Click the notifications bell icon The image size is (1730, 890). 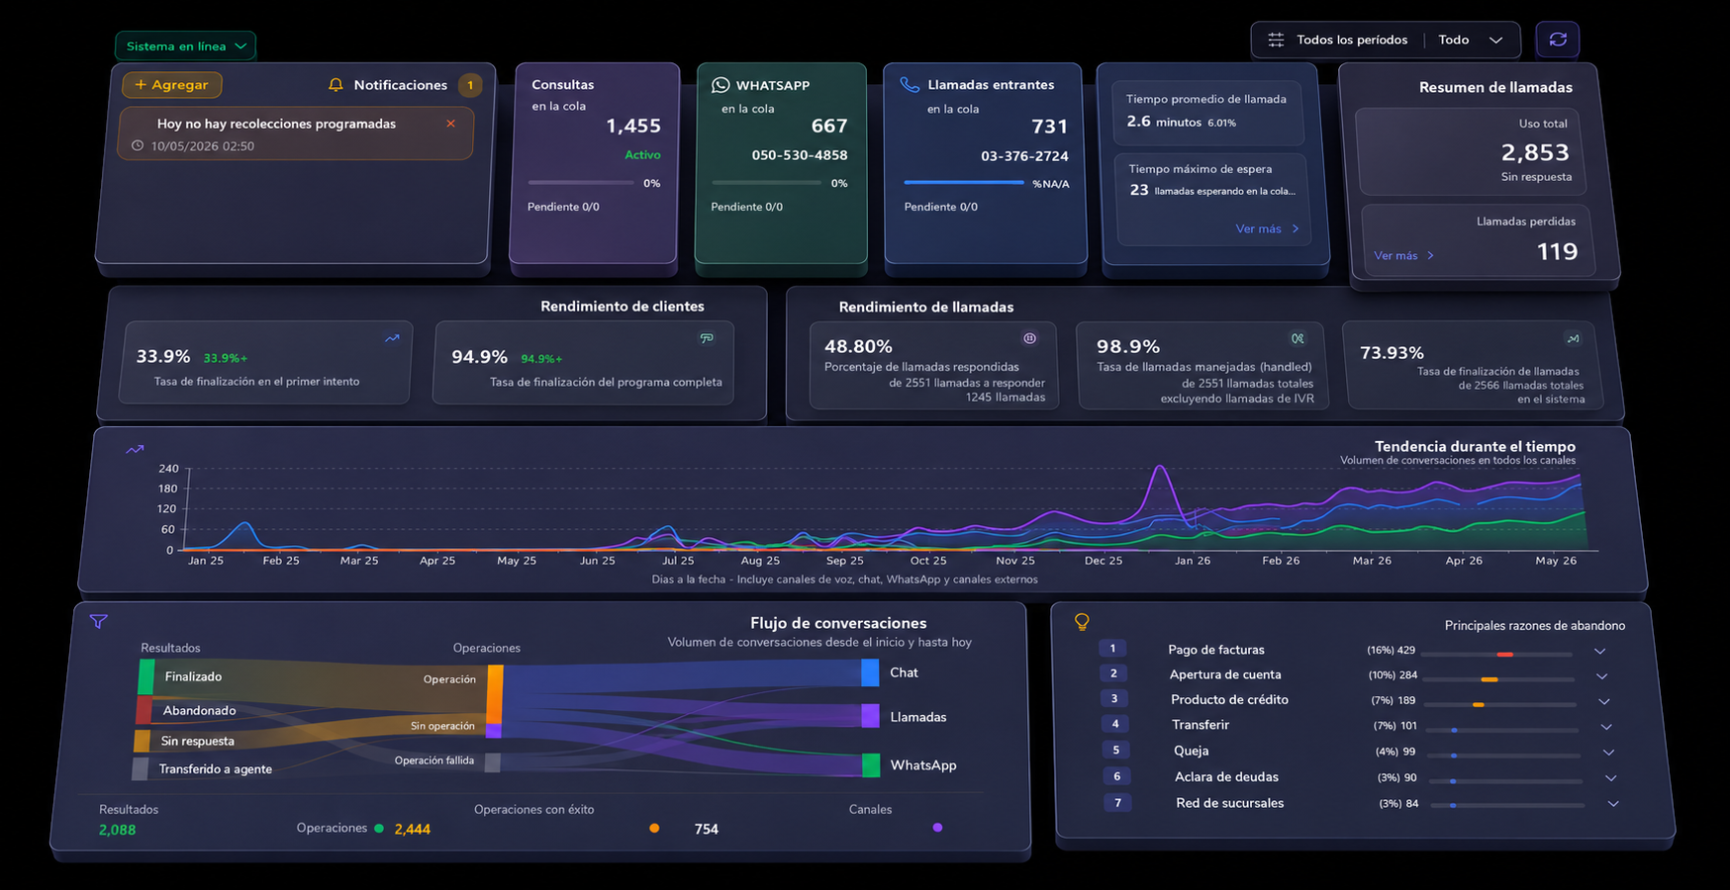pyautogui.click(x=336, y=85)
